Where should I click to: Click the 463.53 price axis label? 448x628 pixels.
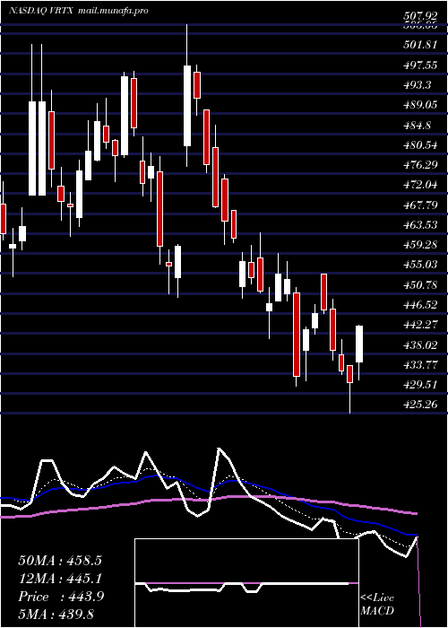(x=420, y=224)
